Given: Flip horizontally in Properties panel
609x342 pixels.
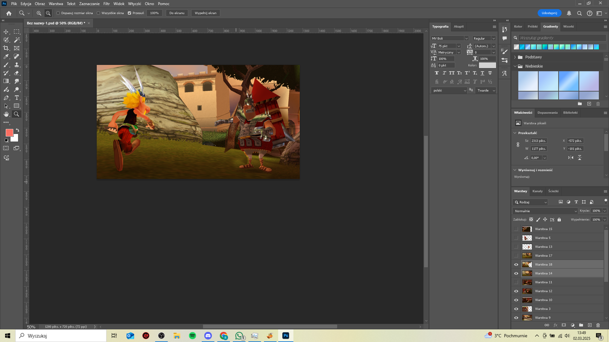Looking at the screenshot, I should 570,158.
